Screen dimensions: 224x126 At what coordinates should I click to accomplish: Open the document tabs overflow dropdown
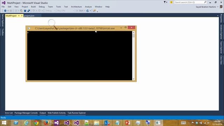(x=218, y=16)
